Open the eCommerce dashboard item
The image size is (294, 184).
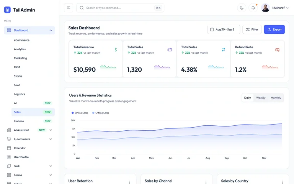21,40
